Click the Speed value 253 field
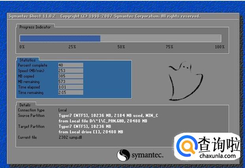Viewport: 245px width, 168px height. (71, 71)
